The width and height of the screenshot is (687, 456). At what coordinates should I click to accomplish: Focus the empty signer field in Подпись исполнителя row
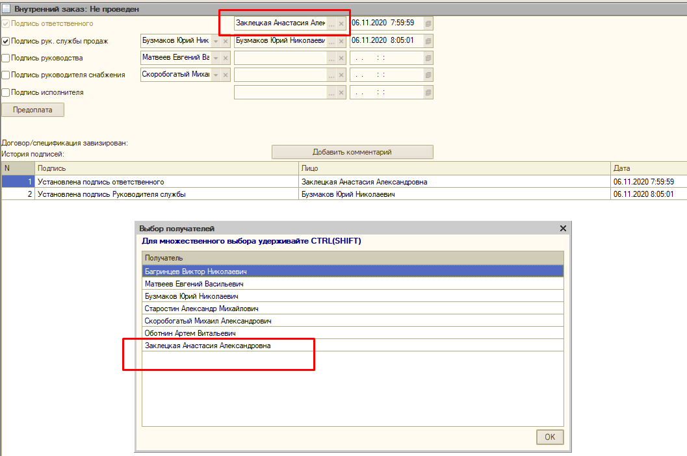[280, 93]
